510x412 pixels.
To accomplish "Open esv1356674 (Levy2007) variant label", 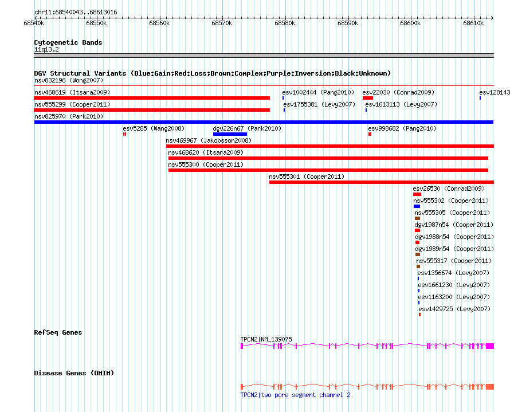I will coord(453,273).
